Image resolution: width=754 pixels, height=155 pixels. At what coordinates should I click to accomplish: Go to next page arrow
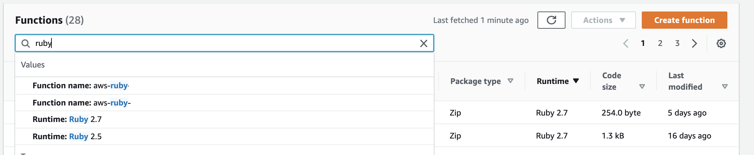tap(694, 43)
